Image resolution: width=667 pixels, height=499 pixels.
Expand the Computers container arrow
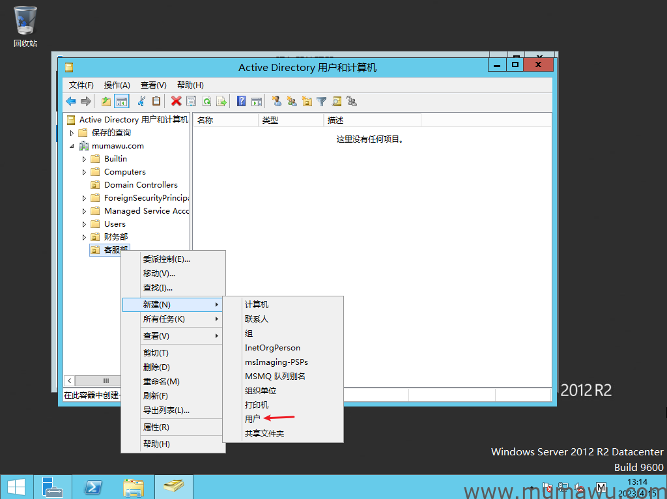(84, 172)
